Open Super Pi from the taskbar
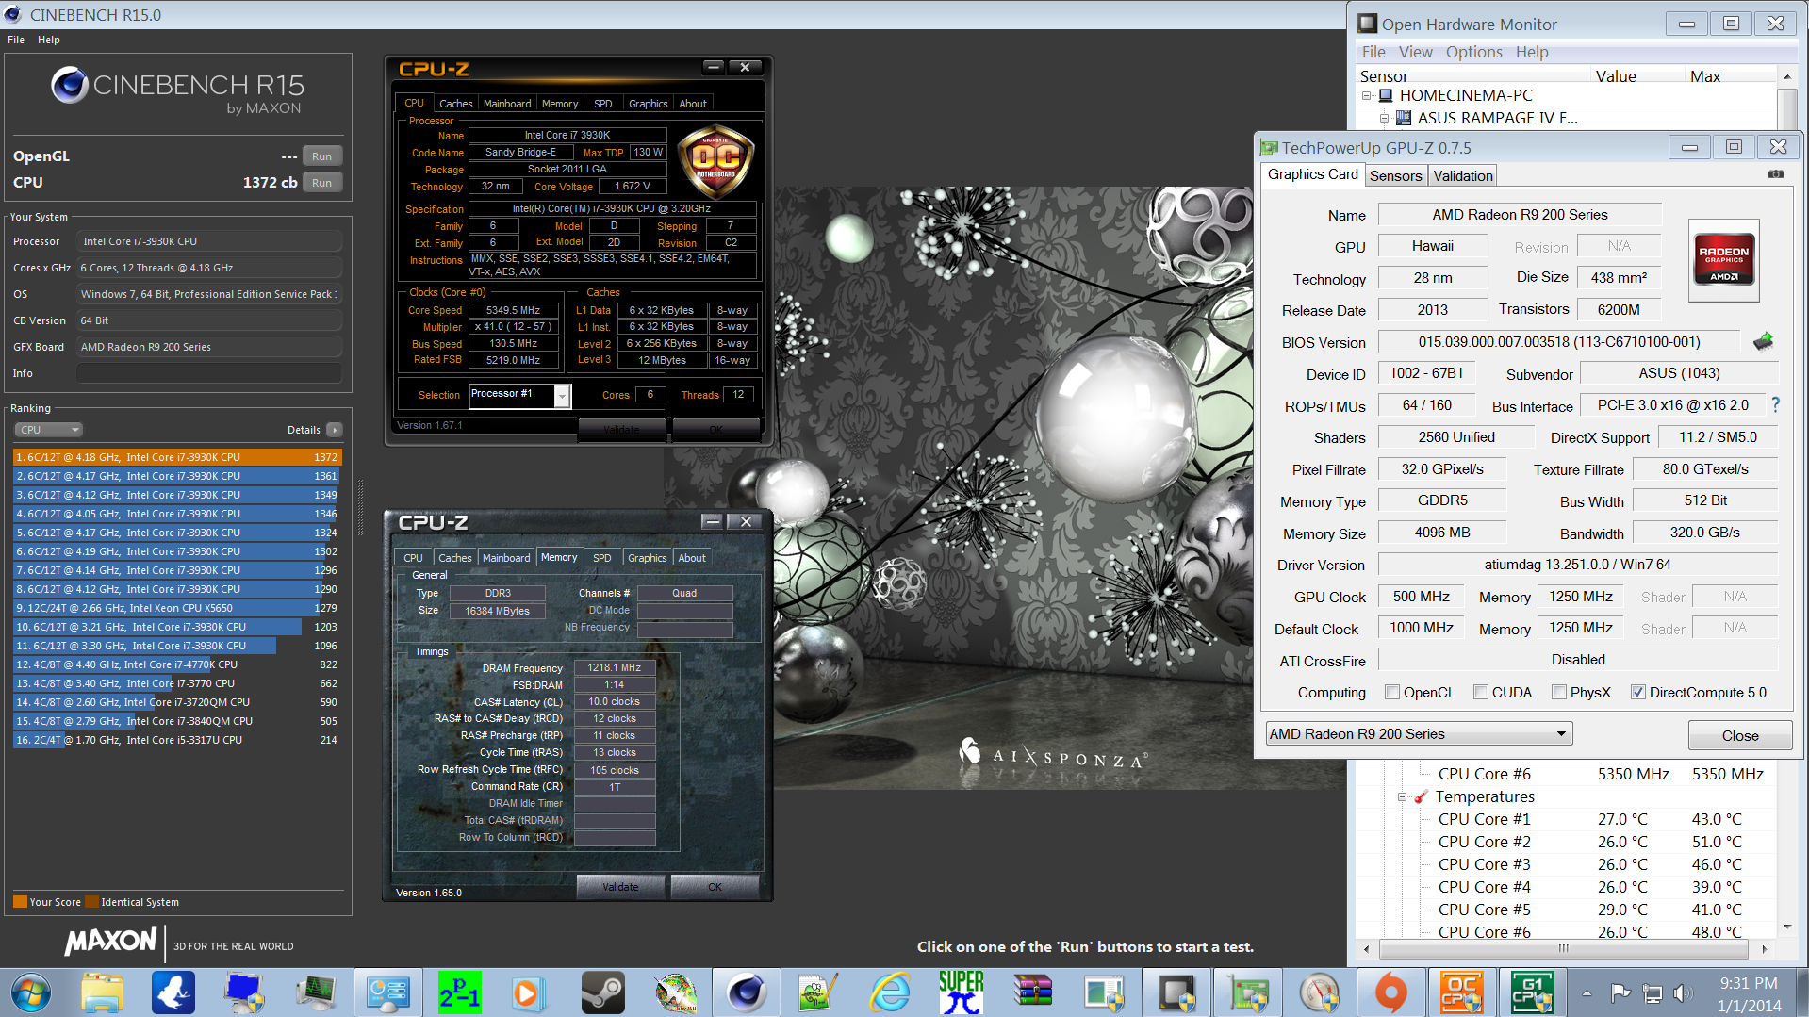 point(961,992)
